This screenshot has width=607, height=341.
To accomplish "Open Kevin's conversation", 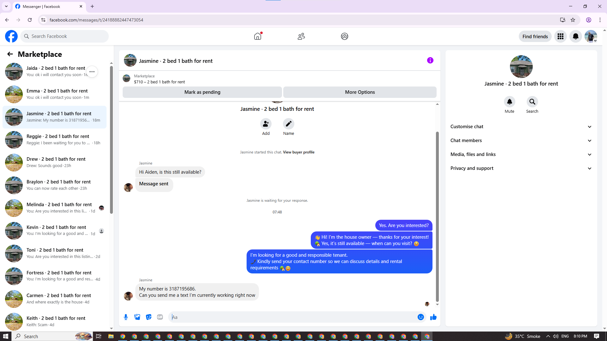I will pos(54,230).
